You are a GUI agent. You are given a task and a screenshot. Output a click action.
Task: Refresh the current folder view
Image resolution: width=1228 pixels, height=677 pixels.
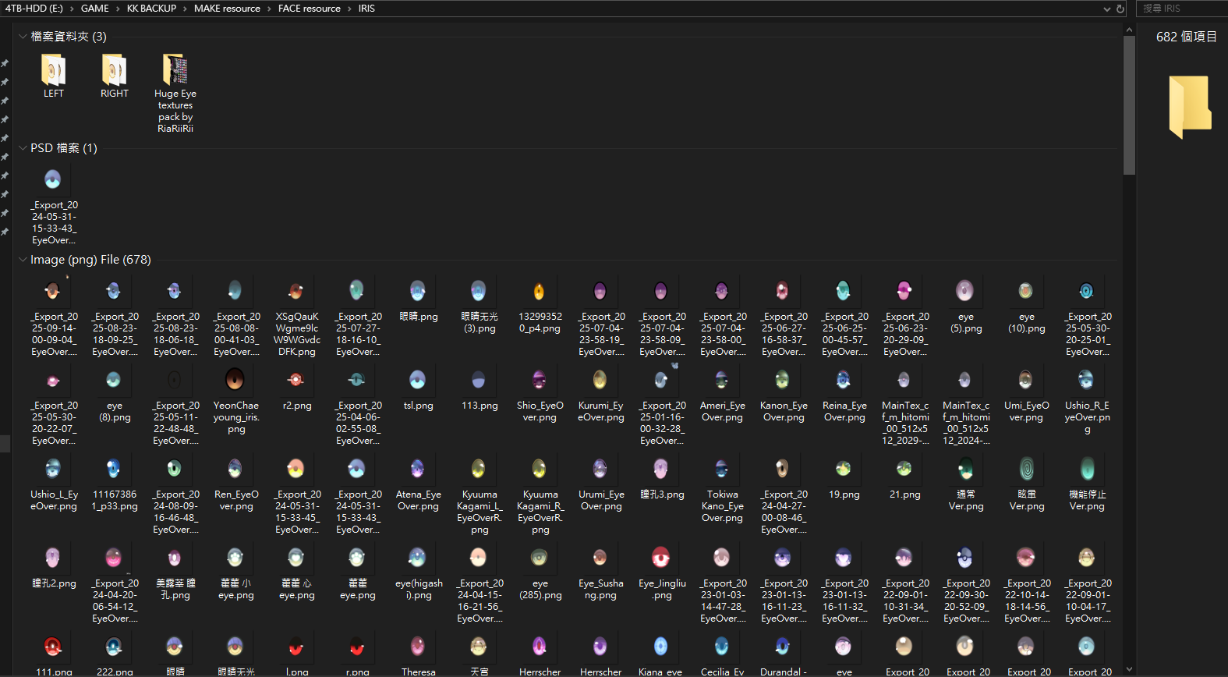(x=1120, y=9)
